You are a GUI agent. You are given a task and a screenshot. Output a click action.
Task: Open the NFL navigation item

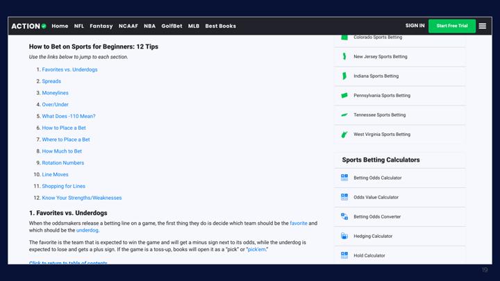[78, 26]
